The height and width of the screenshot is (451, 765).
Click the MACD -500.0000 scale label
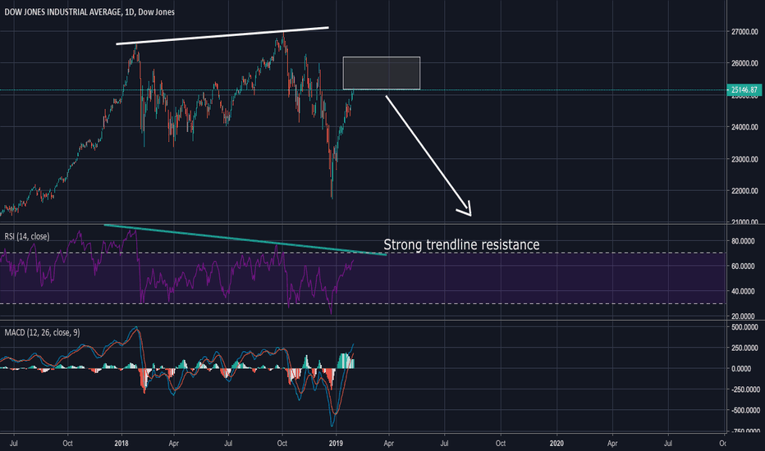tap(744, 411)
